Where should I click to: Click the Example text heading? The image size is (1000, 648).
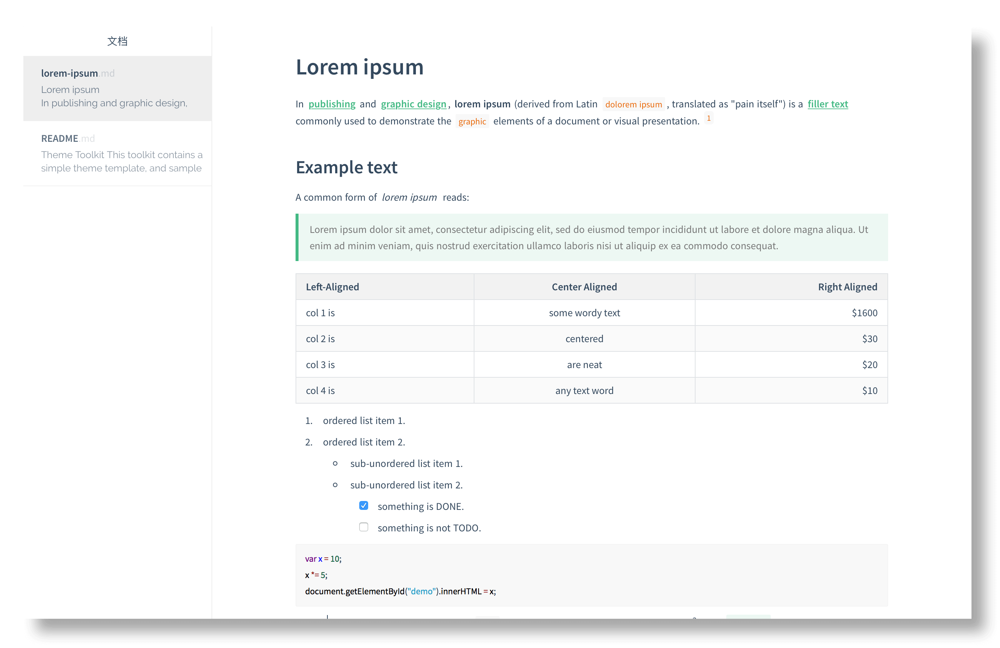(346, 168)
